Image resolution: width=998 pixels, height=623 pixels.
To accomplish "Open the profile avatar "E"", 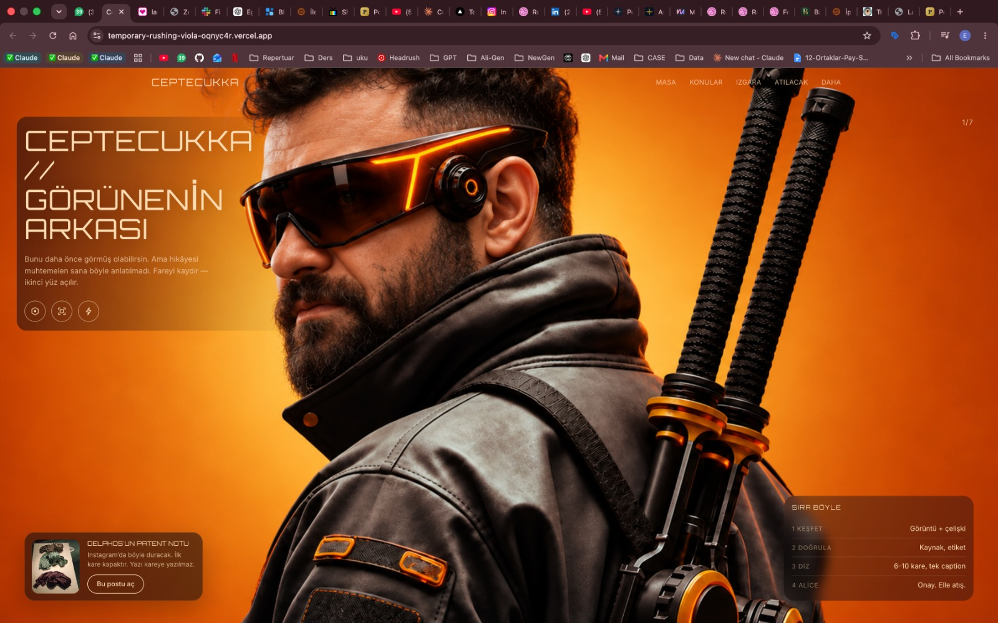I will pos(965,36).
